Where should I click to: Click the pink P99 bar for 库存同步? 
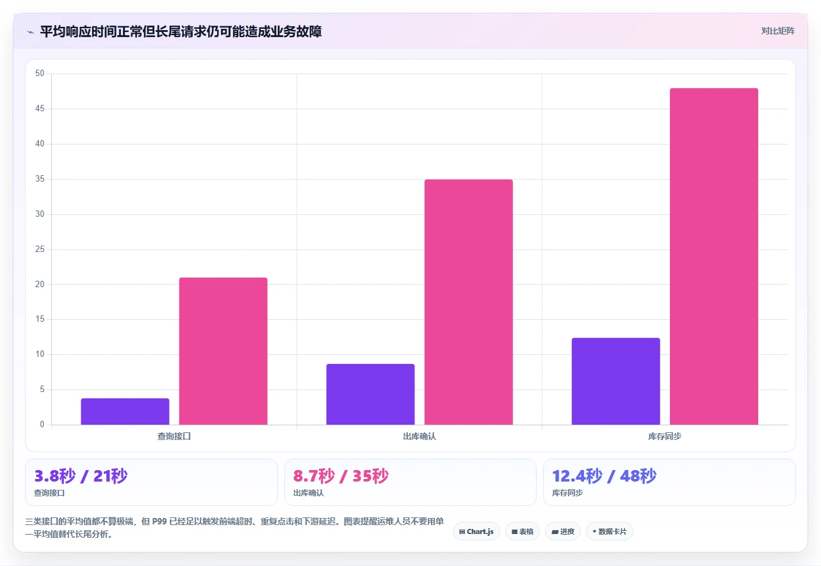click(714, 256)
